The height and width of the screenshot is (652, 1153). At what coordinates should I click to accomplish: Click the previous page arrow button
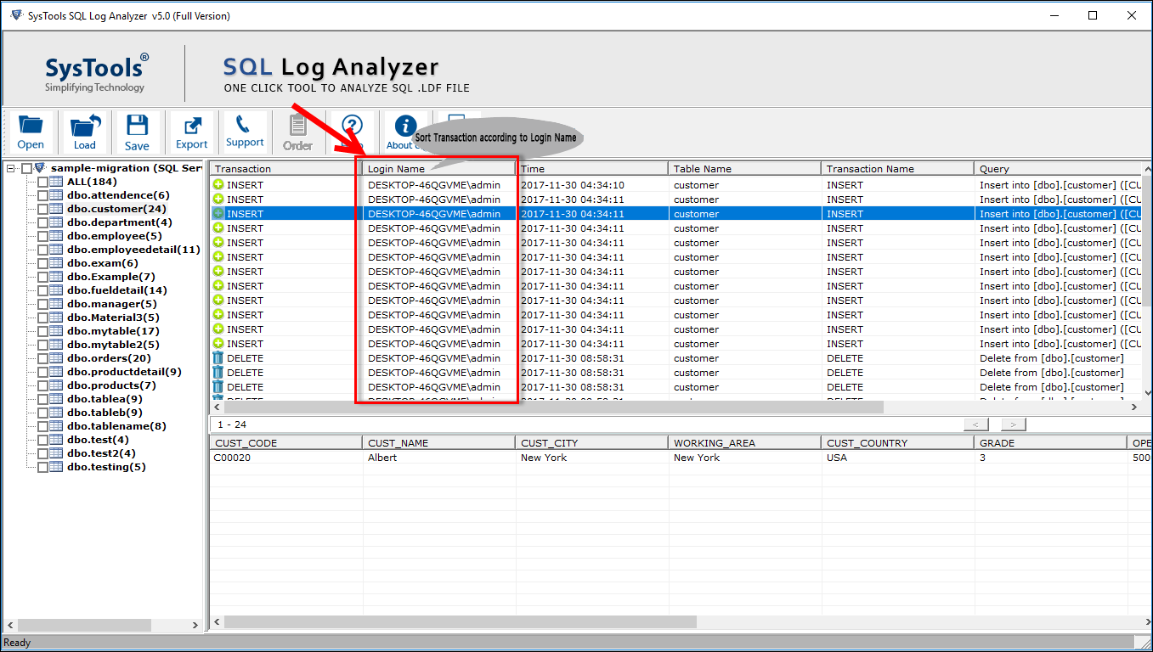tap(976, 424)
